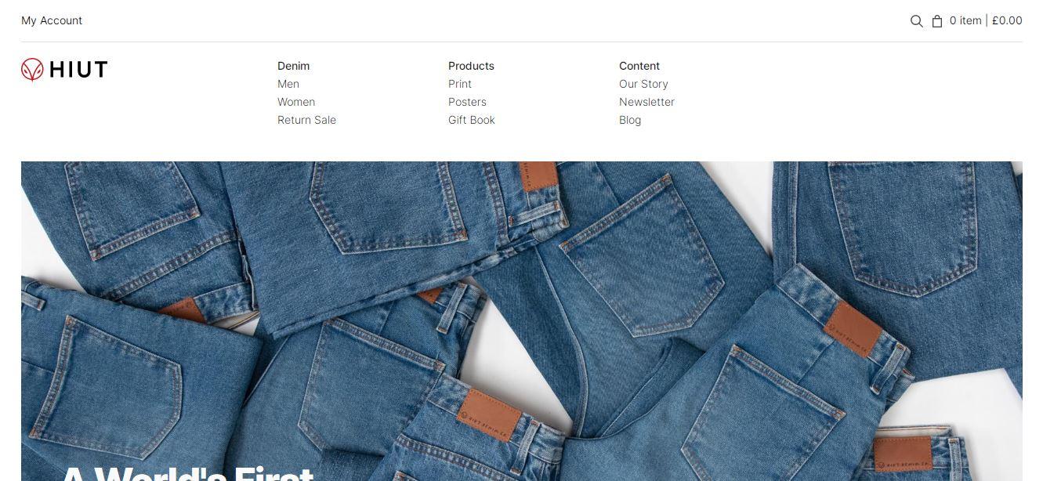Click the red Hiut owl logo
Viewport: 1043px width, 481px height.
pyautogui.click(x=32, y=70)
